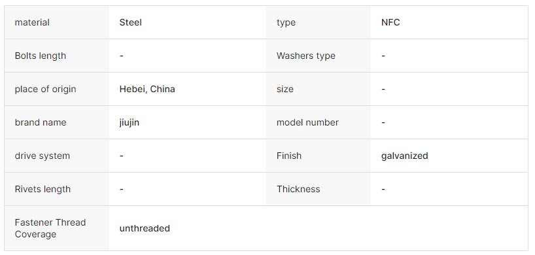Click the 'model number' label
Screen dimensions: 535x255
pos(307,123)
